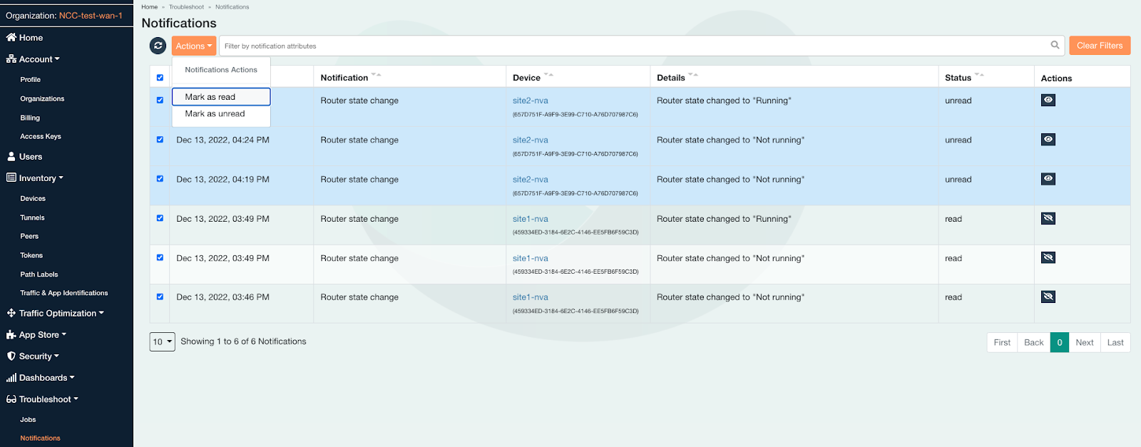This screenshot has height=447, width=1141.
Task: Toggle the select-all checkbox in table header
Action: 160,78
